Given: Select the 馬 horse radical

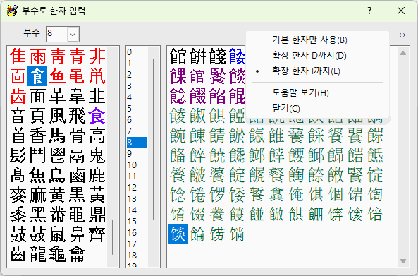Looking at the screenshot, I should pos(57,136).
